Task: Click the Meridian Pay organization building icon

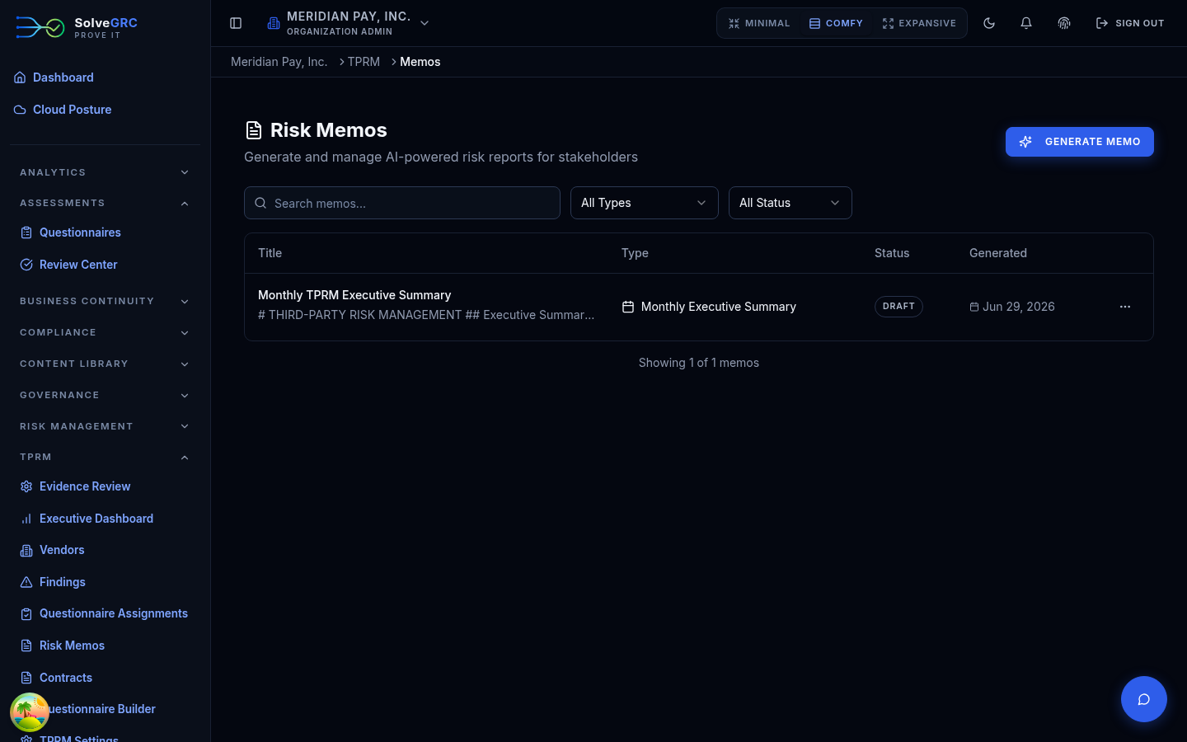Action: click(x=274, y=23)
